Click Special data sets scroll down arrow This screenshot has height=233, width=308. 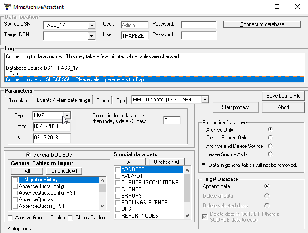coord(187,216)
